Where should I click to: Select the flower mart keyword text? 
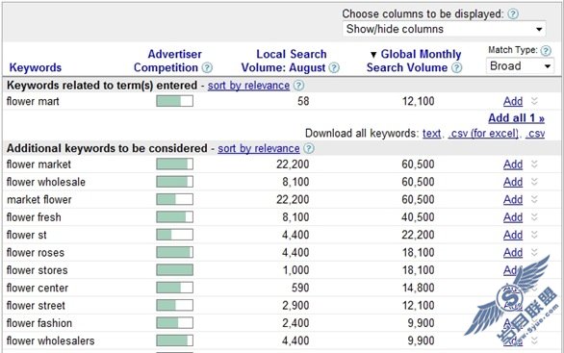coord(33,101)
